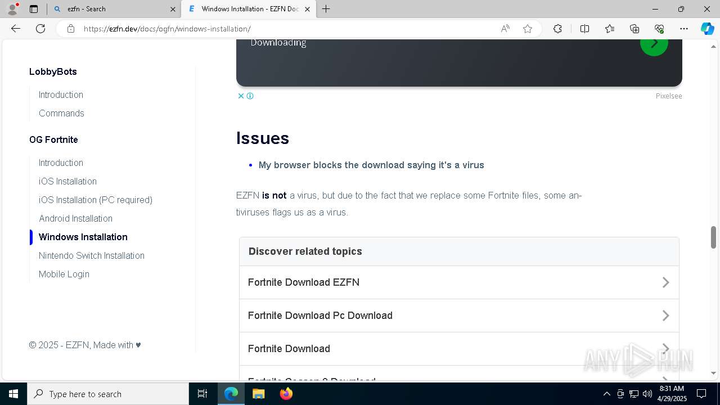Image resolution: width=720 pixels, height=405 pixels.
Task: Expand chevron for Fortnite Download Pc Download
Action: tap(665, 316)
